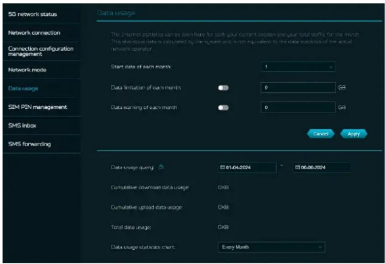Expand Start date of each month dropdown

click(298, 67)
